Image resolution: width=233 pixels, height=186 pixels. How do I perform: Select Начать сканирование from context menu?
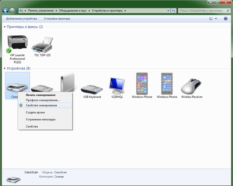[x=41, y=95]
